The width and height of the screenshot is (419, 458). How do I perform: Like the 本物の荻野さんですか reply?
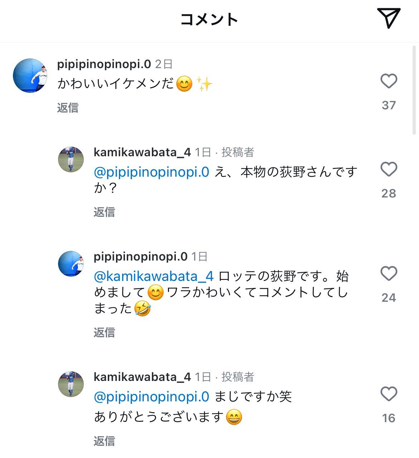coord(389,170)
